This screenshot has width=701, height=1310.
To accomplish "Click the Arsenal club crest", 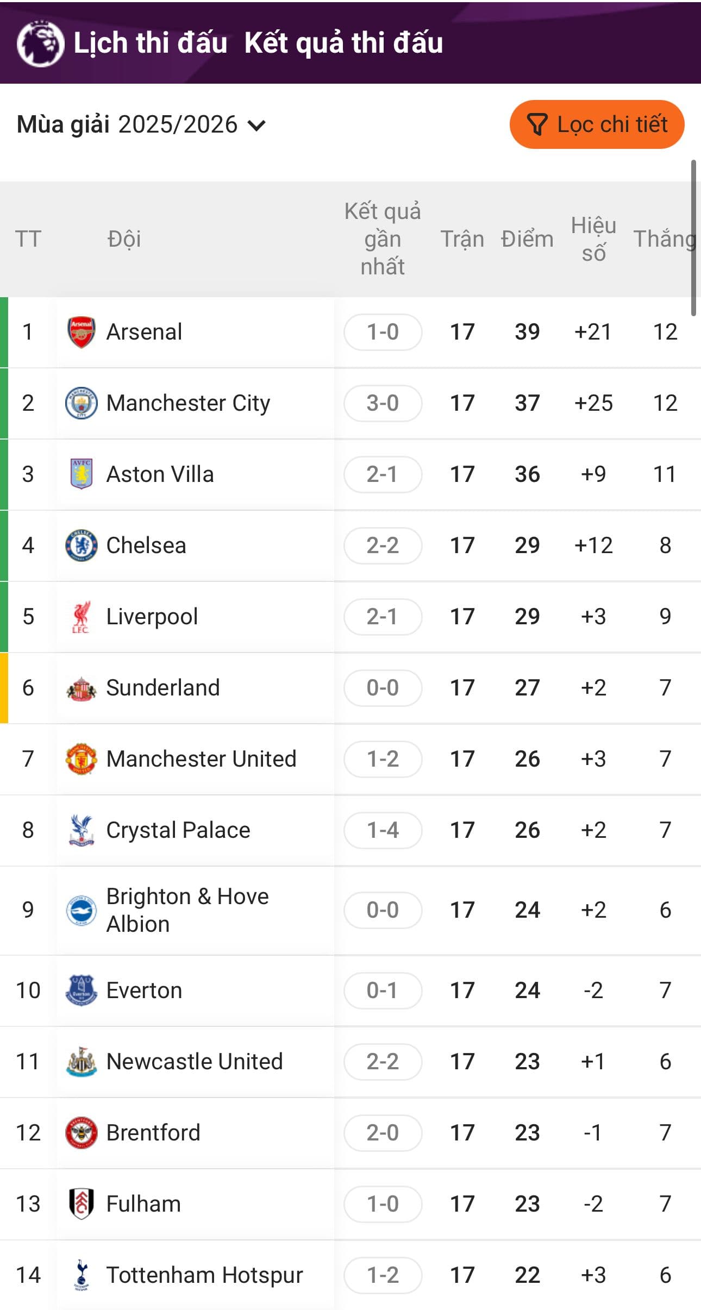I will tap(81, 332).
